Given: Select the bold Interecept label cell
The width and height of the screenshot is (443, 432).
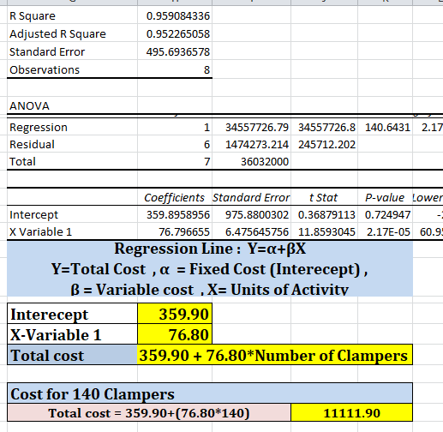Looking at the screenshot, I should click(x=73, y=315).
